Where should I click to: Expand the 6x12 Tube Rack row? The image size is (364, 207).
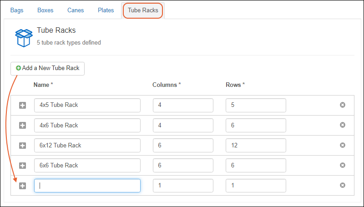pos(23,145)
